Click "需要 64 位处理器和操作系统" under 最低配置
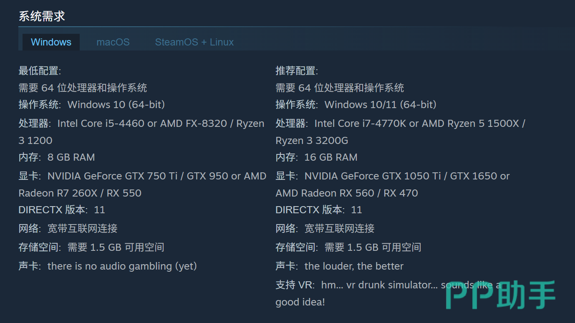Viewport: 575px width, 323px height. [83, 88]
